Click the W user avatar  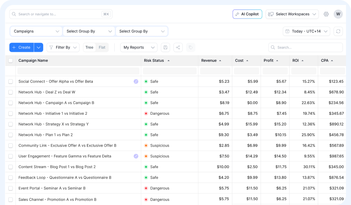[338, 14]
